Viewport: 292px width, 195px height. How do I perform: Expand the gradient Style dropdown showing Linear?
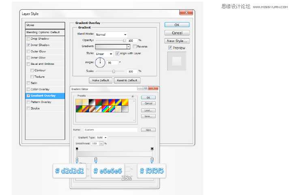coord(104,54)
